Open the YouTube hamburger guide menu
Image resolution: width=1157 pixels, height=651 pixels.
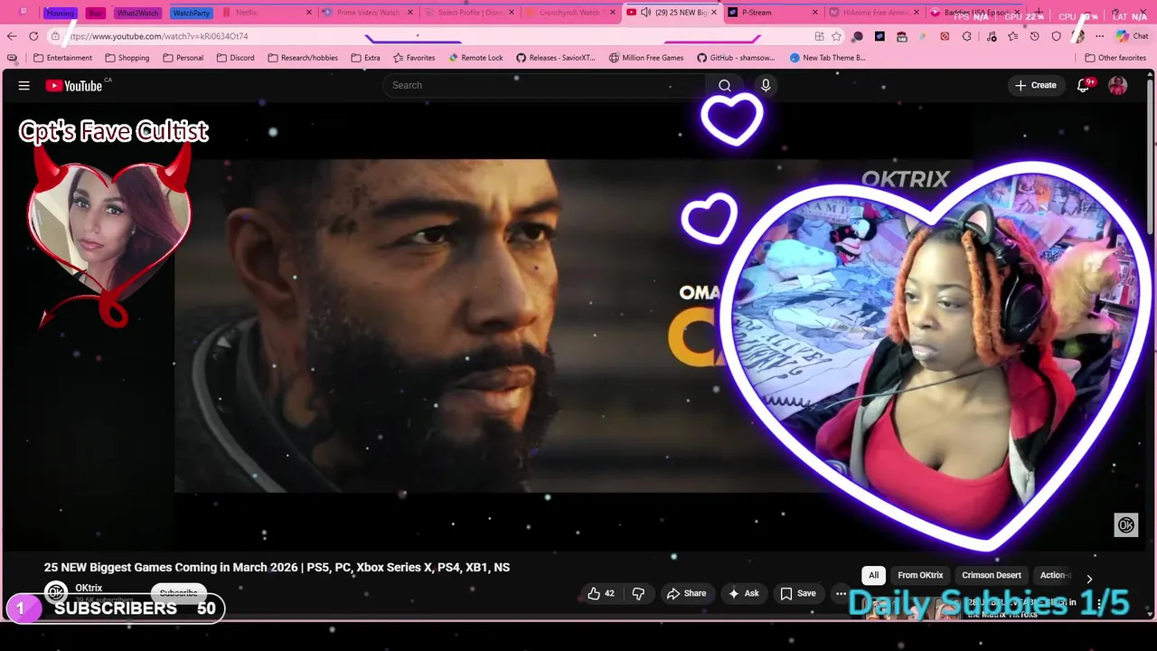click(24, 86)
